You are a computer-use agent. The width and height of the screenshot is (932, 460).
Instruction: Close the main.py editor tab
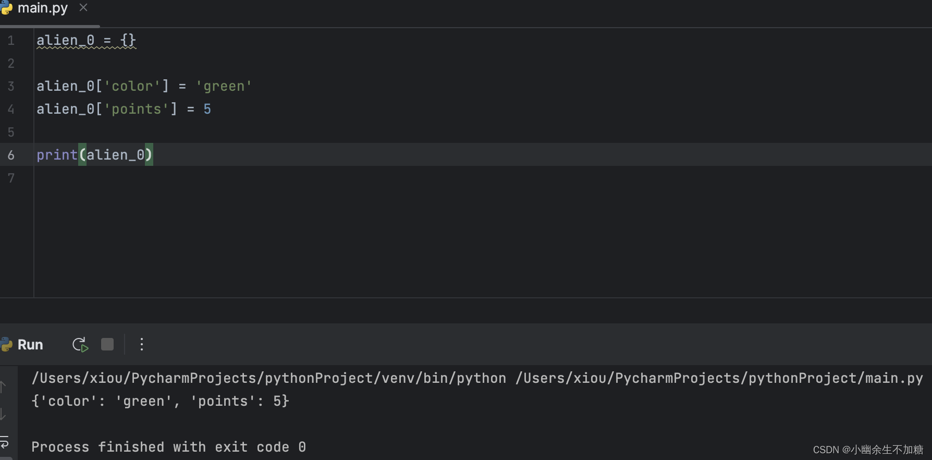[83, 8]
